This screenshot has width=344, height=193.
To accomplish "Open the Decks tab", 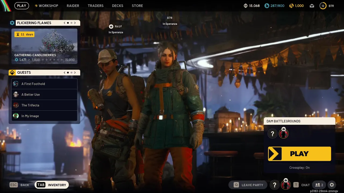I will [x=117, y=6].
